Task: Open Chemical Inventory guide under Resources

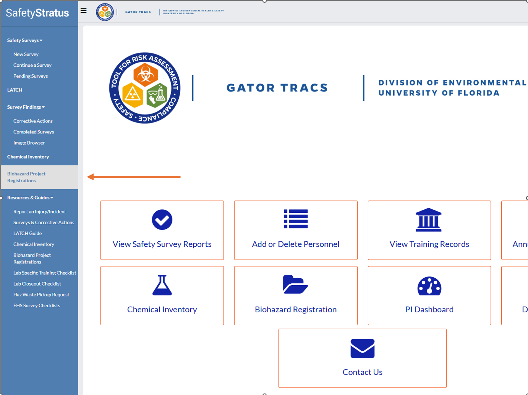Action: coord(34,244)
